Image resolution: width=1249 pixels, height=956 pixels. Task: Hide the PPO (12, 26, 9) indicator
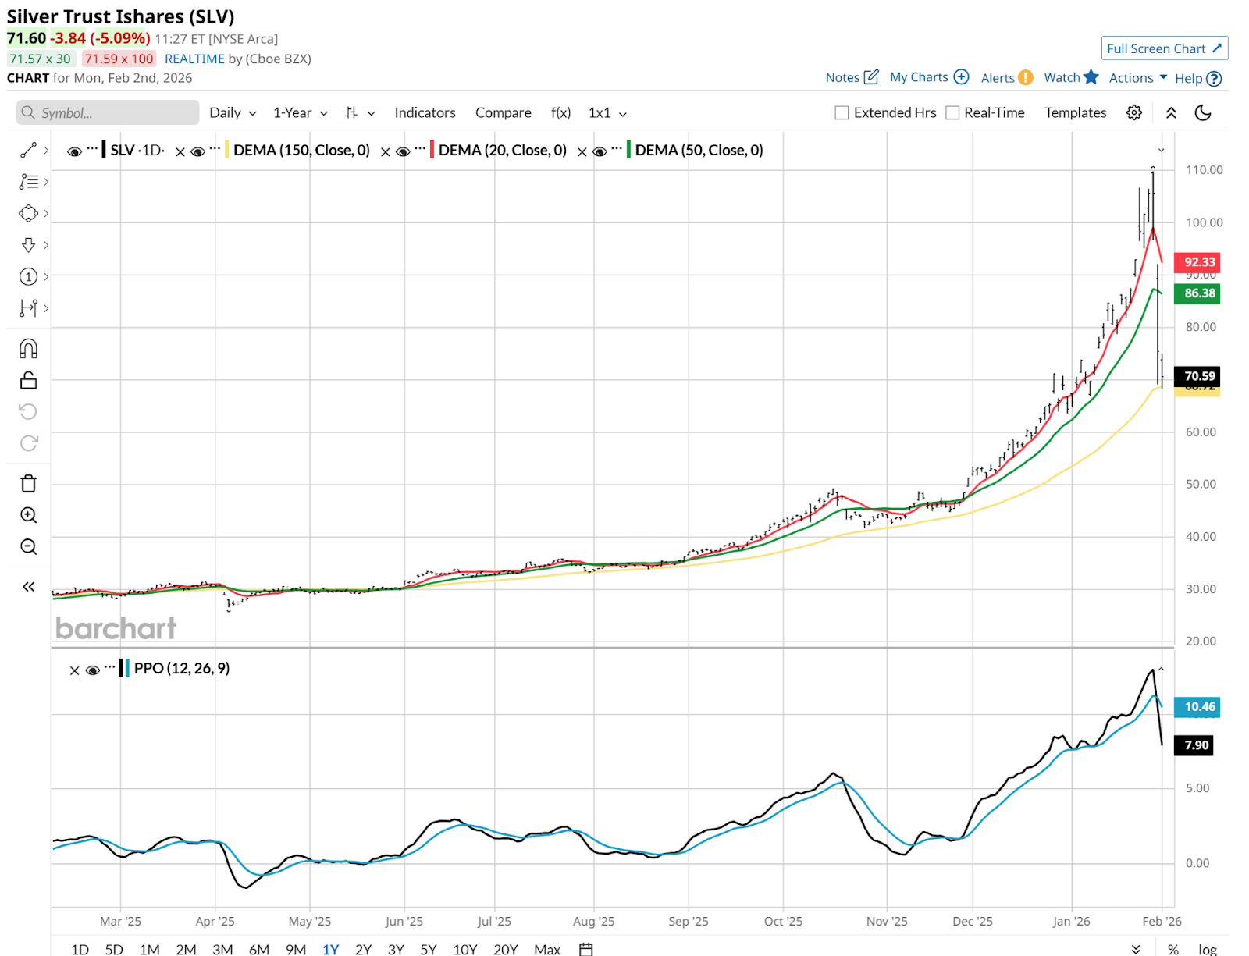click(92, 670)
